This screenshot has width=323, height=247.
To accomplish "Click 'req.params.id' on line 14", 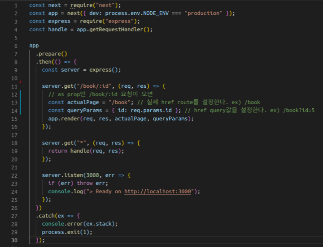I will [151, 111].
